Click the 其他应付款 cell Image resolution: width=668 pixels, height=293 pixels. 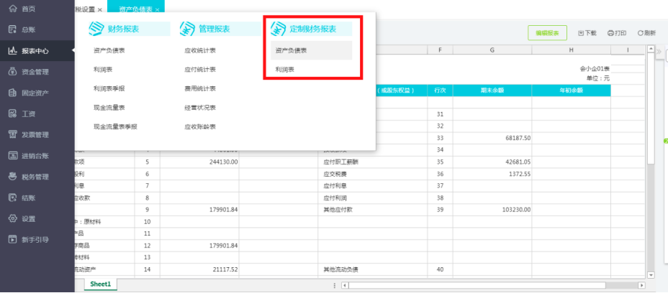[x=373, y=210]
